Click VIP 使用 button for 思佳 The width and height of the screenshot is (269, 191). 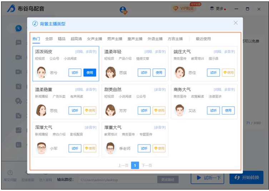(x=228, y=72)
